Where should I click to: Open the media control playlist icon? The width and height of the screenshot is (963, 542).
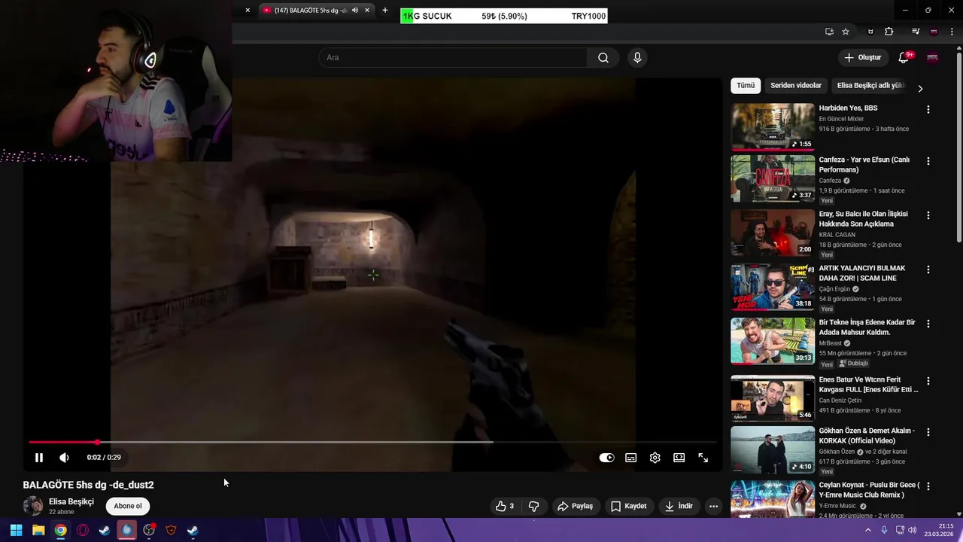click(x=916, y=32)
